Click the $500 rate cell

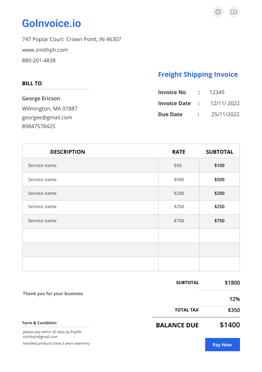point(179,179)
